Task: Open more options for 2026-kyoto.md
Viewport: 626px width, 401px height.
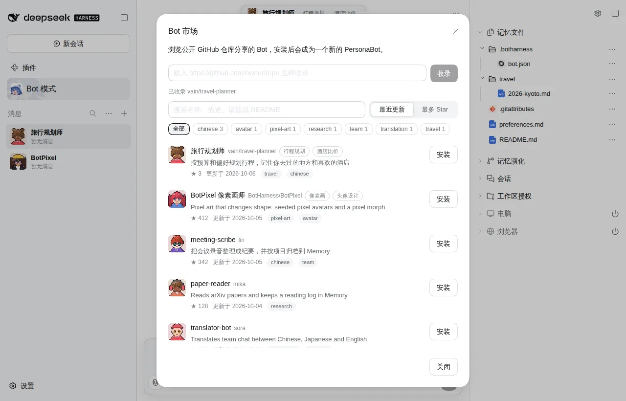Action: coord(612,93)
